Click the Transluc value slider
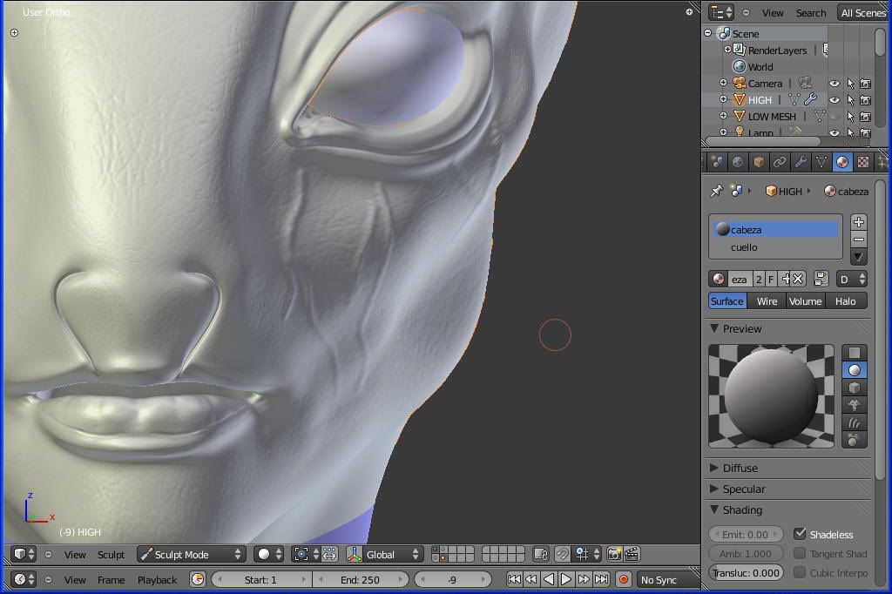The width and height of the screenshot is (892, 594). (747, 572)
